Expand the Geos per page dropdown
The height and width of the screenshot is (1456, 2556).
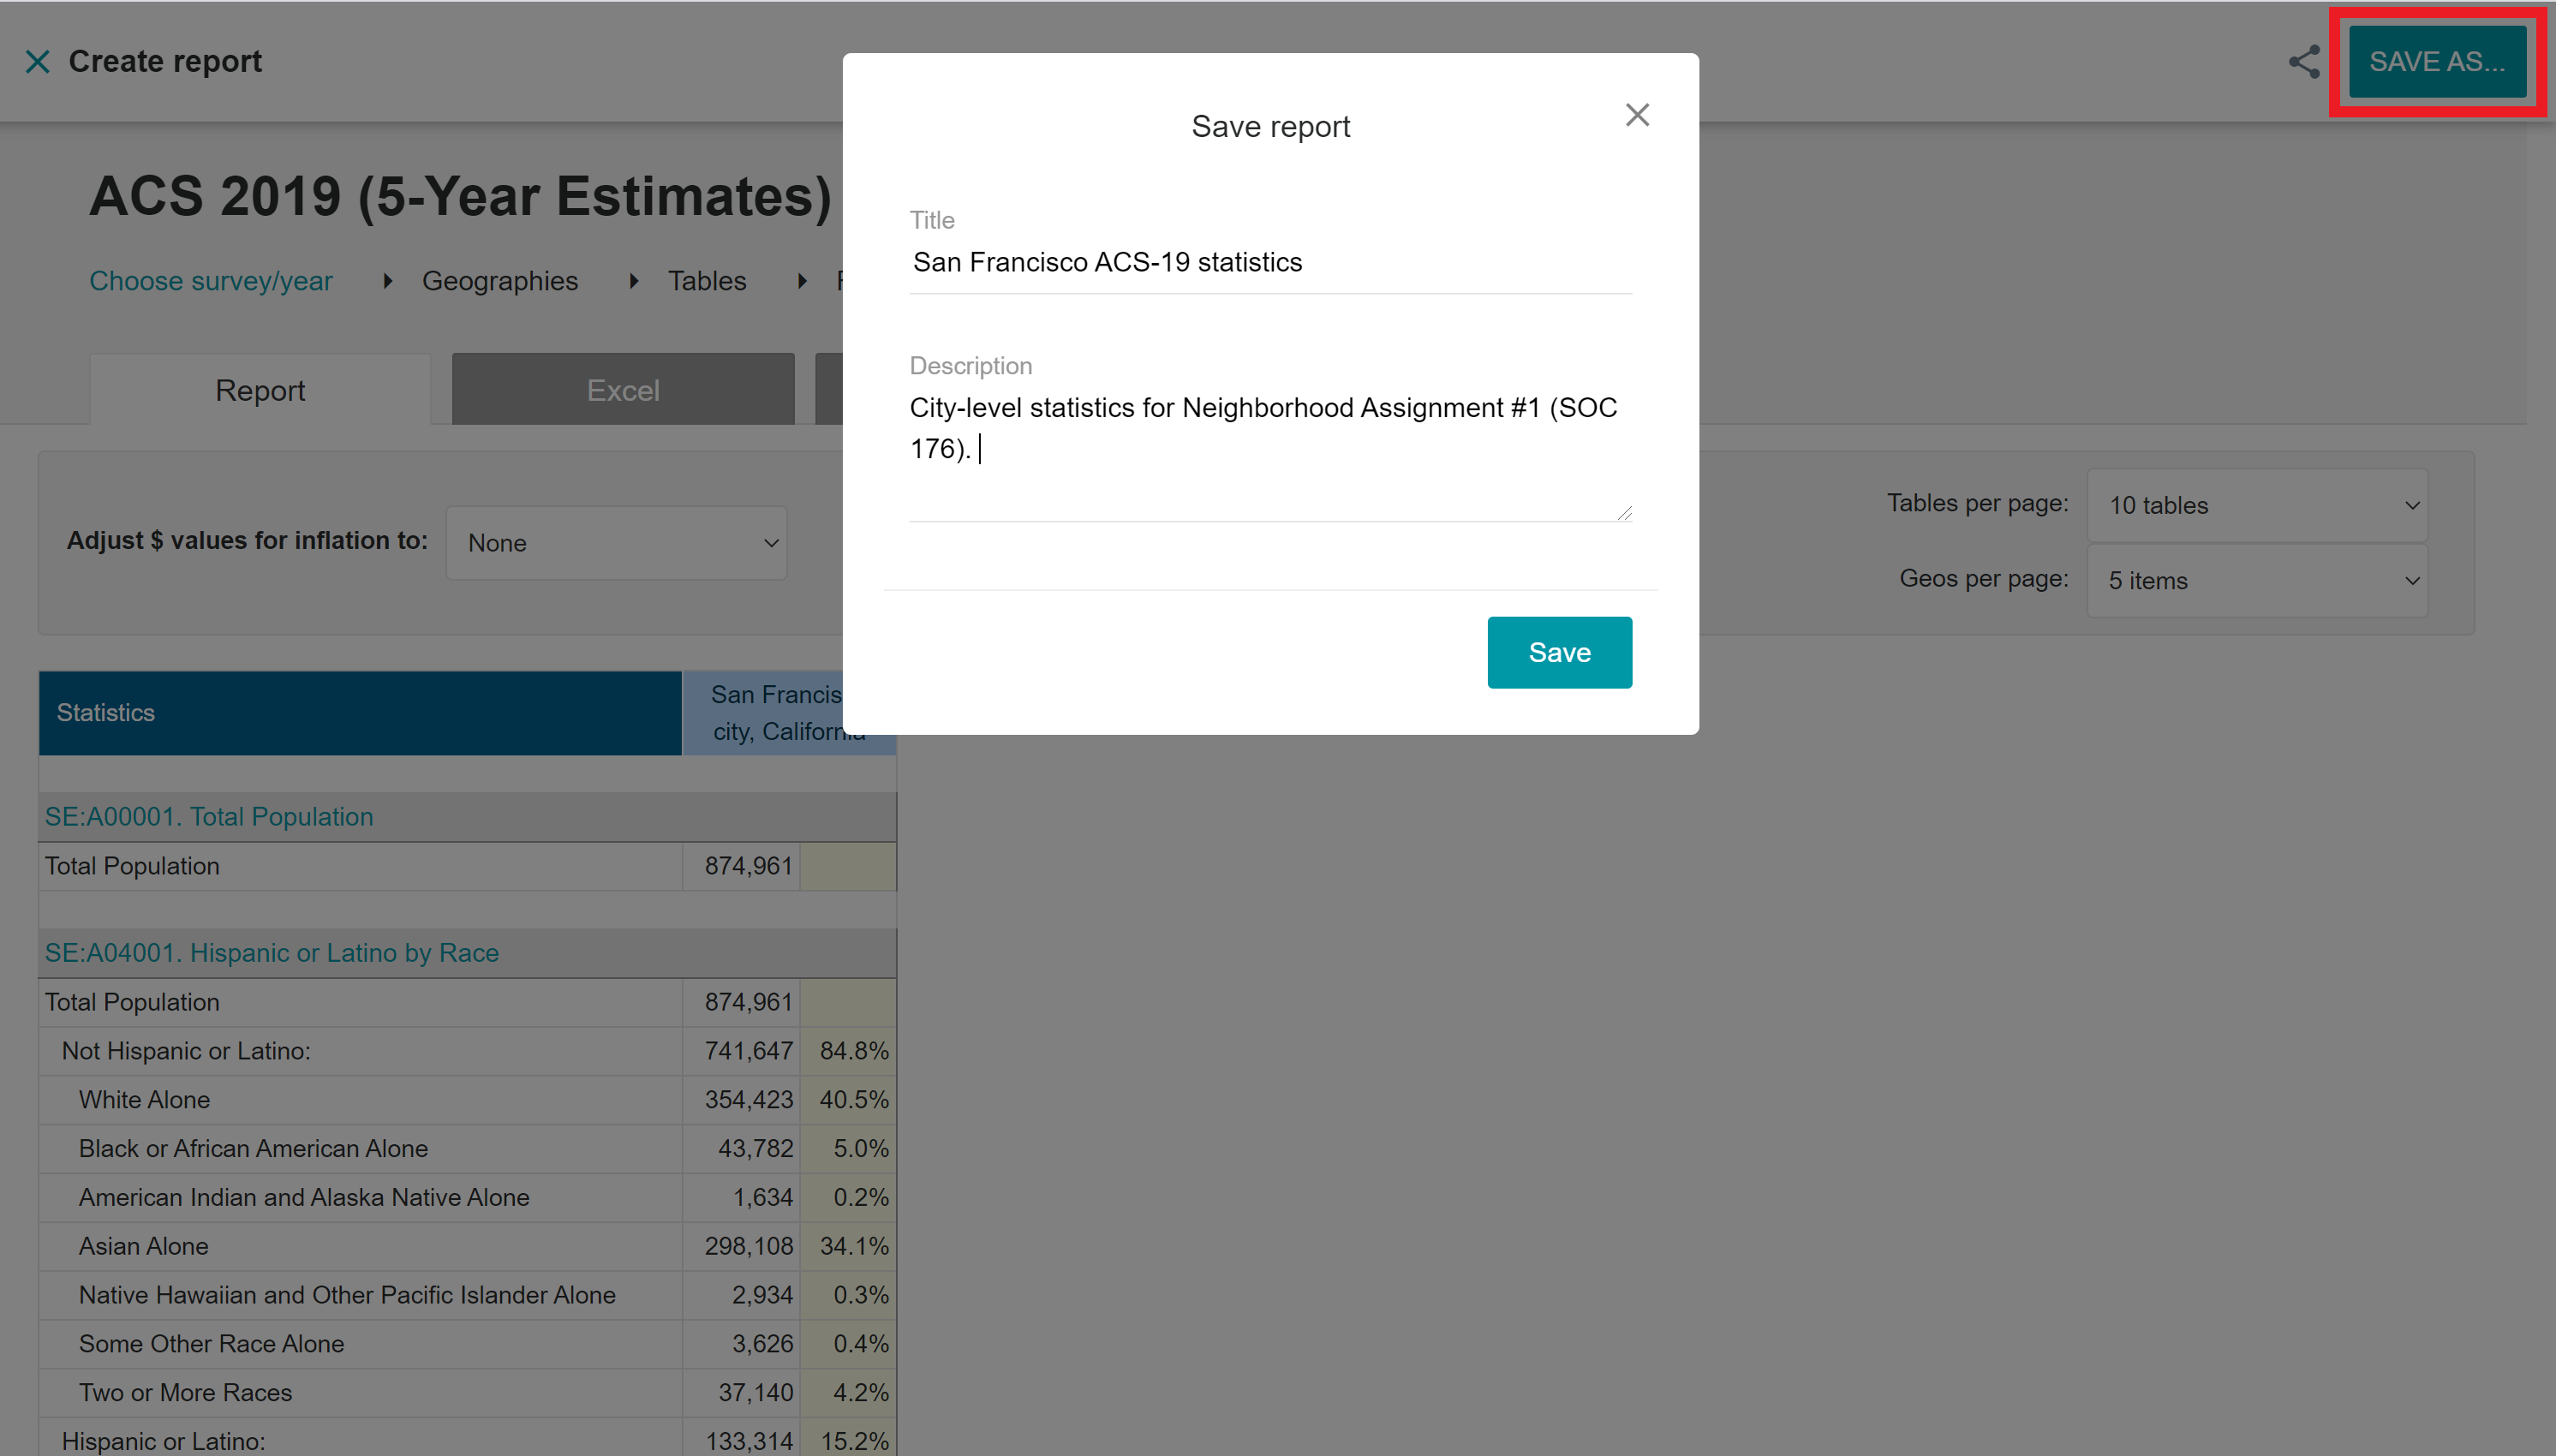2257,581
